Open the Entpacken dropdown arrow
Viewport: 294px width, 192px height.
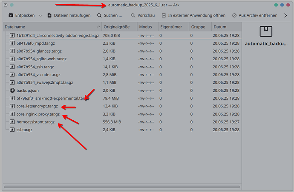(x=40, y=15)
